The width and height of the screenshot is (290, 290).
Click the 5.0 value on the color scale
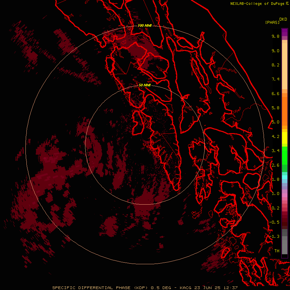click(x=275, y=122)
